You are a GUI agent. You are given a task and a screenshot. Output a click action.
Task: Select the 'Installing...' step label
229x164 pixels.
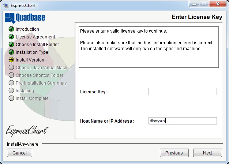coord(26,91)
